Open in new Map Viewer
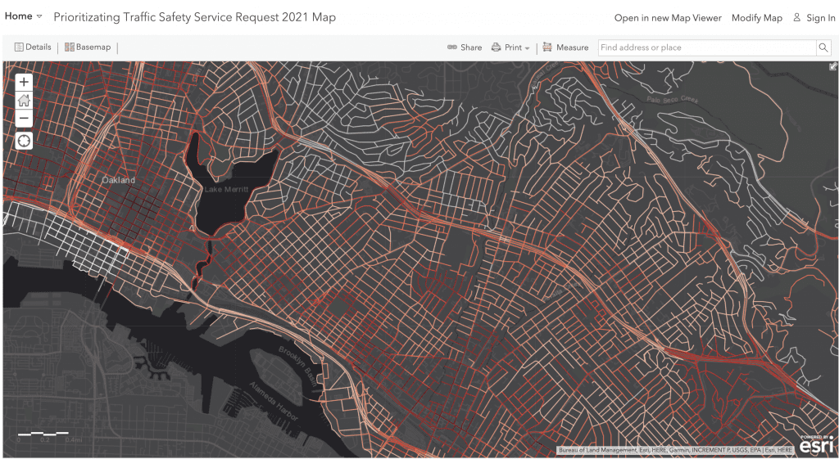 click(x=668, y=18)
